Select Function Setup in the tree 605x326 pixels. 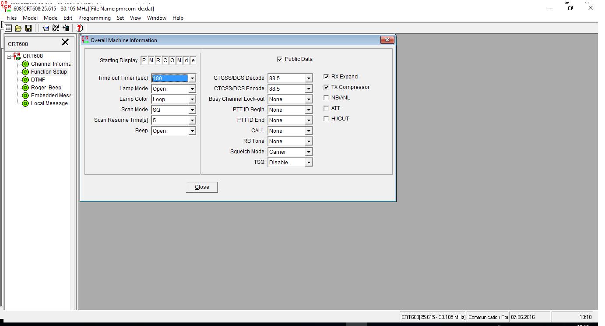click(49, 72)
